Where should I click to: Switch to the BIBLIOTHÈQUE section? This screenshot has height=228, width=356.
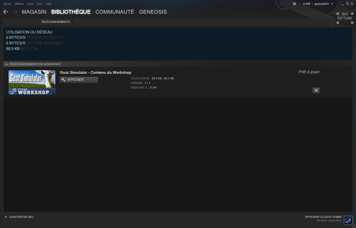click(71, 12)
